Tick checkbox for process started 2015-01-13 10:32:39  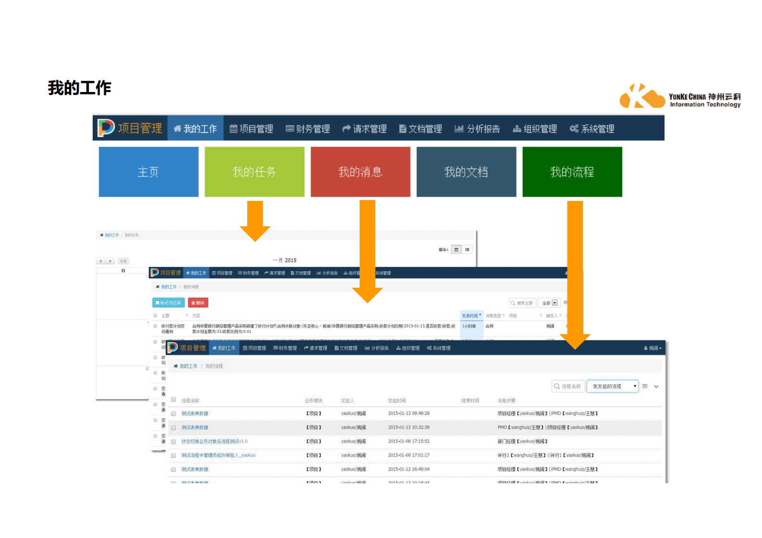(173, 427)
